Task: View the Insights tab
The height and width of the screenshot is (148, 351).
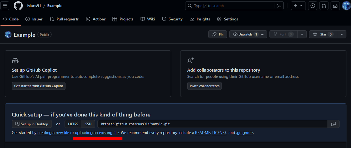Action: tap(200, 19)
